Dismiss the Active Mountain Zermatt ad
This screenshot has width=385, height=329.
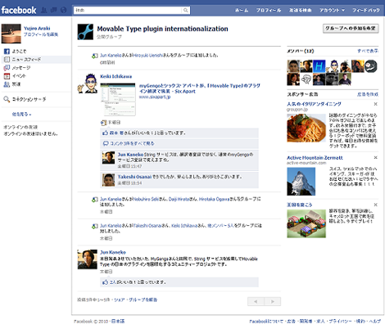point(376,157)
